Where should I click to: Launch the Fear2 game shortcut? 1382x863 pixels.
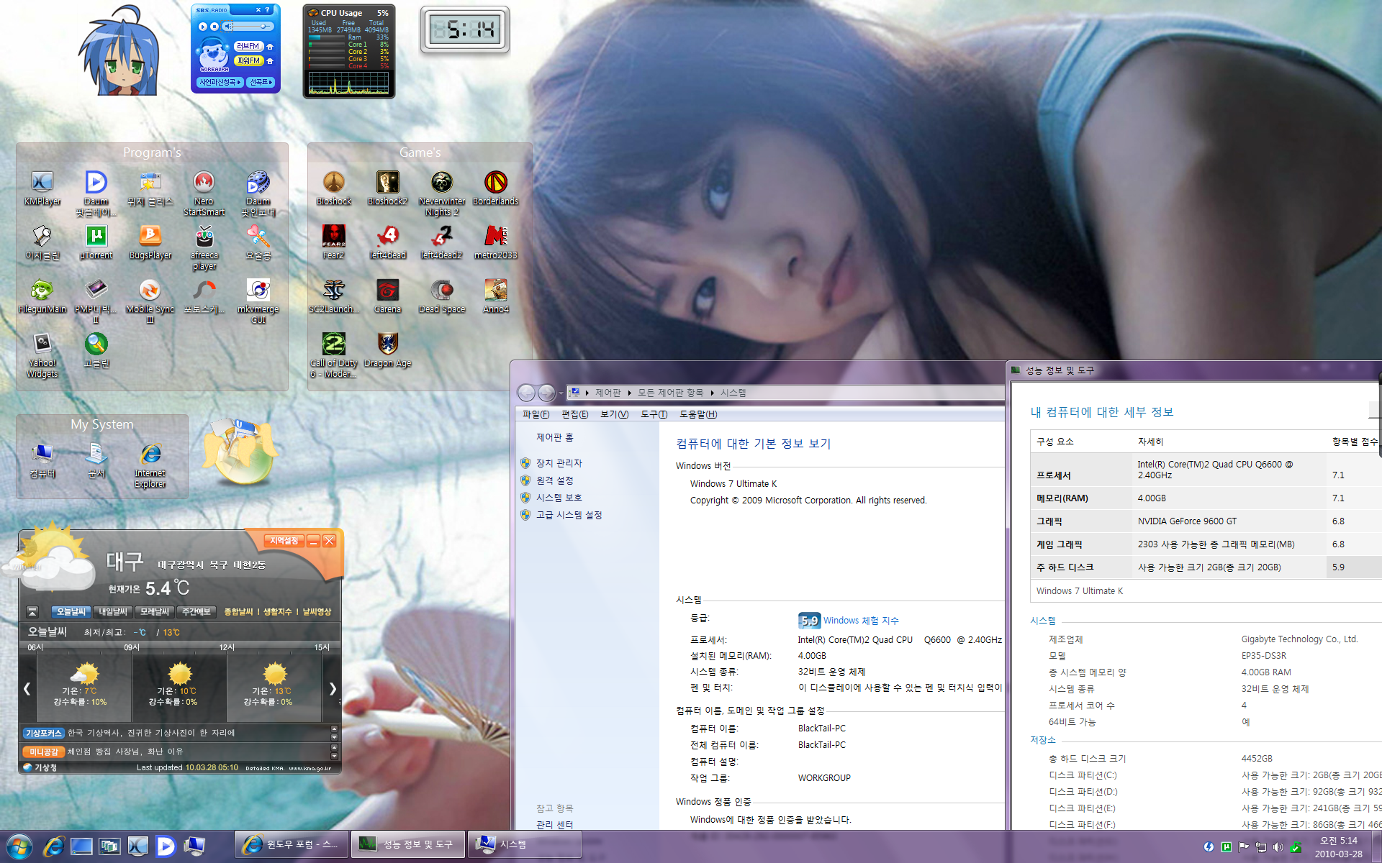[x=333, y=242]
